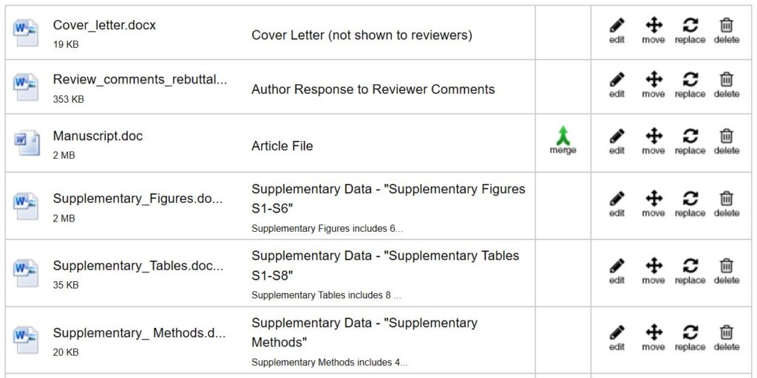Delete the Supplementary_Figures file
The image size is (757, 378).
pos(727,205)
